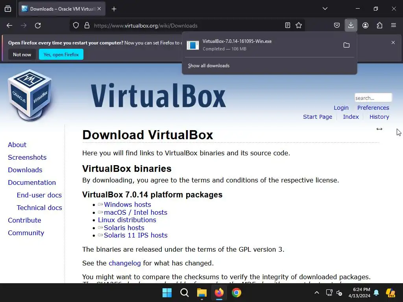
Task: Toggle the page width arrow icon
Action: coord(379,129)
